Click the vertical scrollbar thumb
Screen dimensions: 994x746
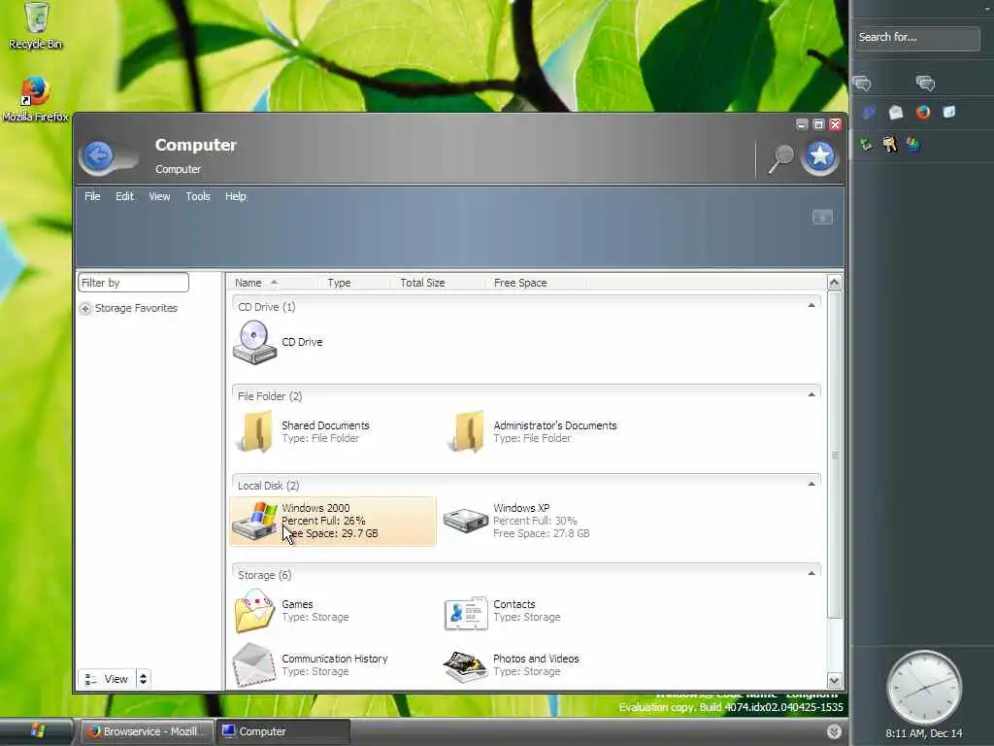pyautogui.click(x=834, y=455)
